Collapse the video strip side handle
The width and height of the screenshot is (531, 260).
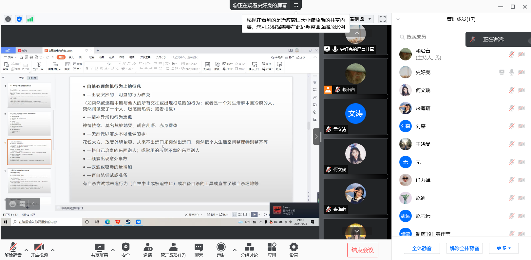point(316,137)
